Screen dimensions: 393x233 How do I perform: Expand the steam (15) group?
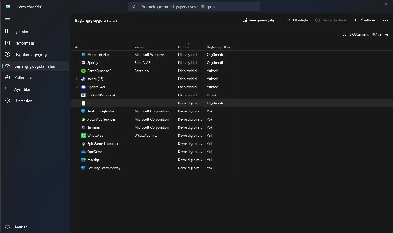pyautogui.click(x=77, y=79)
